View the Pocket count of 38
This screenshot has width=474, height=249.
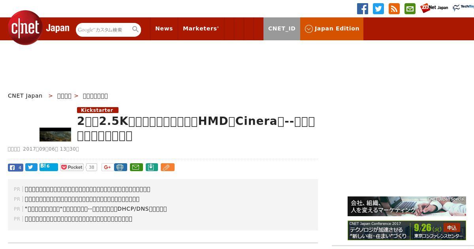[x=92, y=167]
